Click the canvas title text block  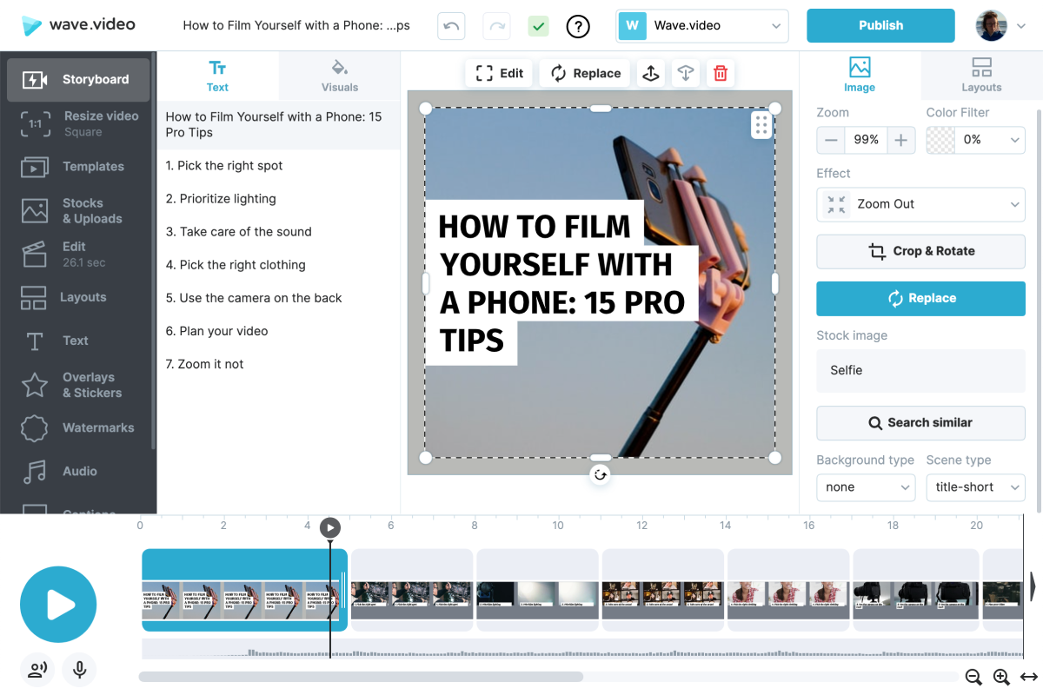point(561,282)
